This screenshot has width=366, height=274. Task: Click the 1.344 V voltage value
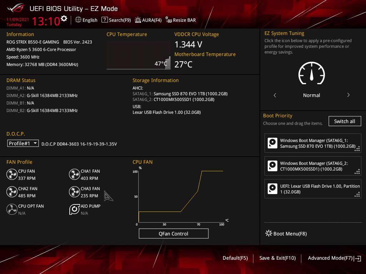click(x=188, y=44)
